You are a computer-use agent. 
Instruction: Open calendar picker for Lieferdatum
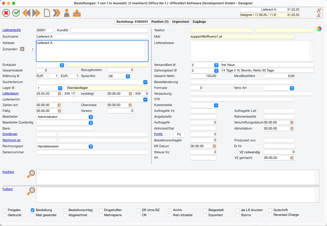(59, 94)
